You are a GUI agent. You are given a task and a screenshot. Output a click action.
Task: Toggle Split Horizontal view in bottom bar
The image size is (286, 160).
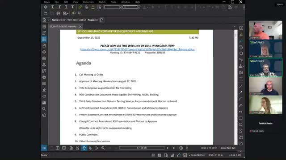[64, 148]
